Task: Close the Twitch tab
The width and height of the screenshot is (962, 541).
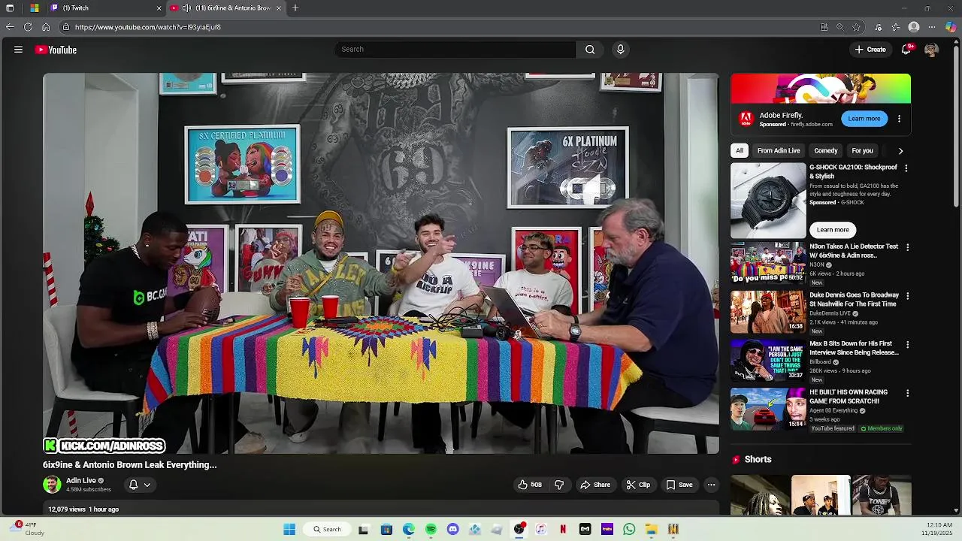Action: coord(159,8)
